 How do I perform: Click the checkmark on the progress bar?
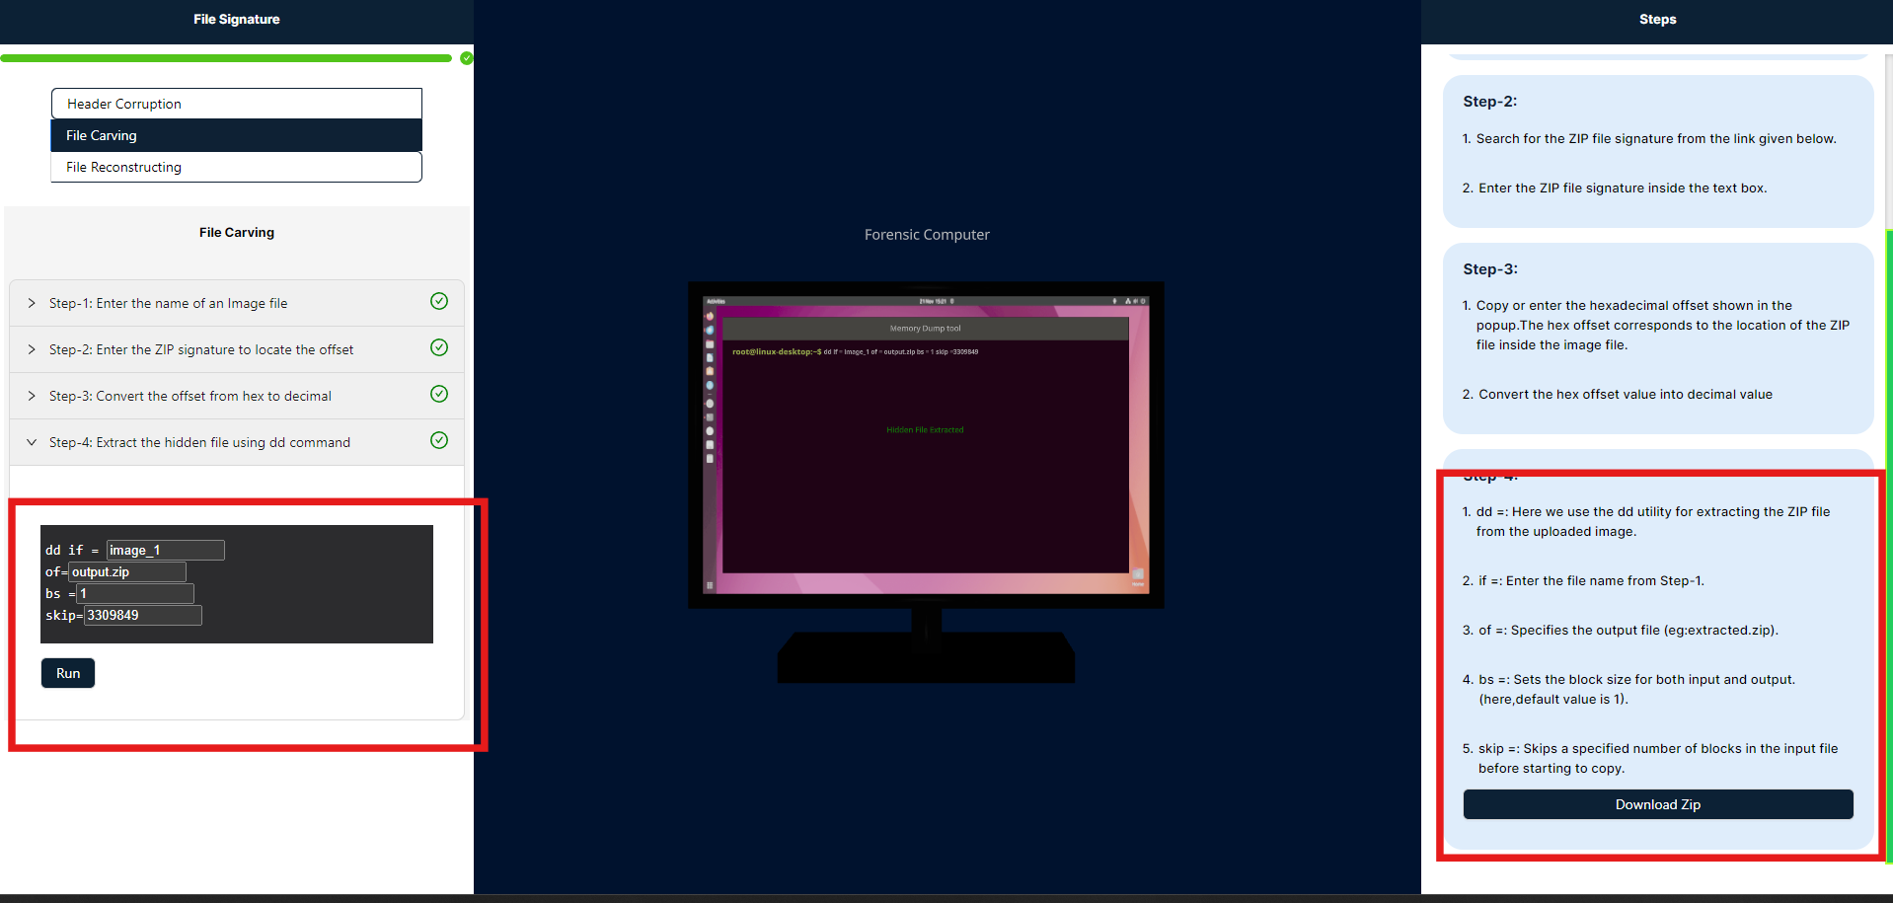click(x=466, y=58)
